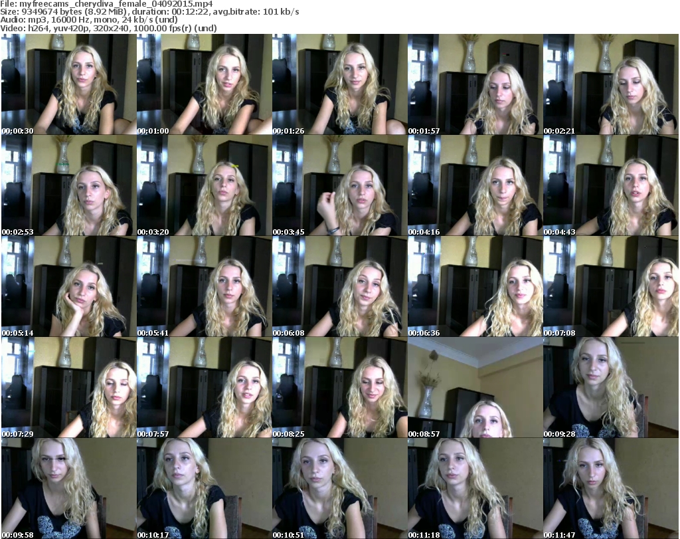This screenshot has width=680, height=539.
Task: Open the 00:08:57 frame showing the ceiling
Action: coord(475,387)
